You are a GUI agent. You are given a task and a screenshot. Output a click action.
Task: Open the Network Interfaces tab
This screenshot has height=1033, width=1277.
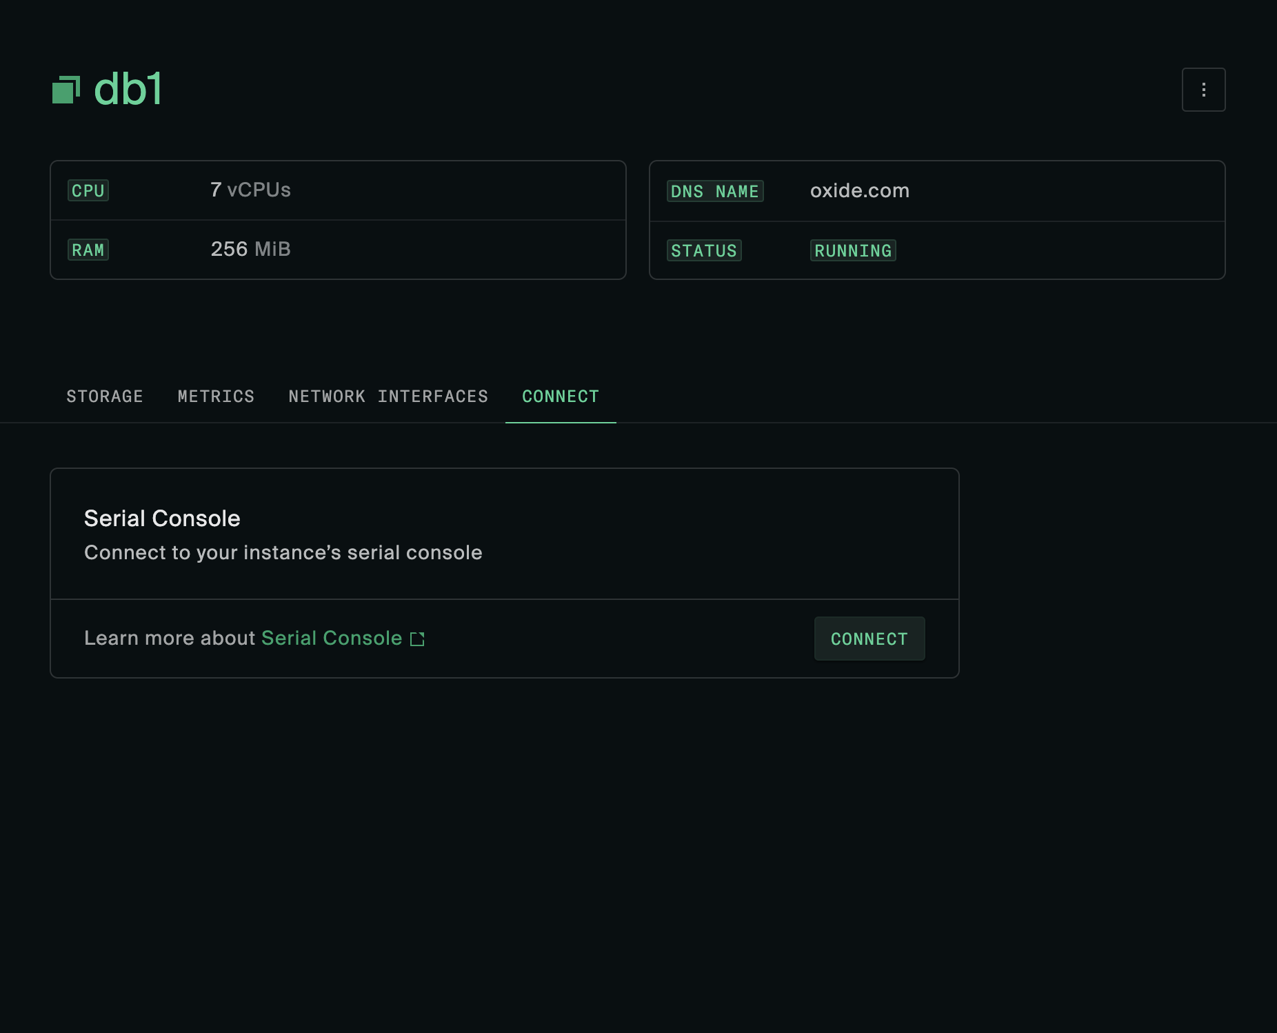click(388, 397)
